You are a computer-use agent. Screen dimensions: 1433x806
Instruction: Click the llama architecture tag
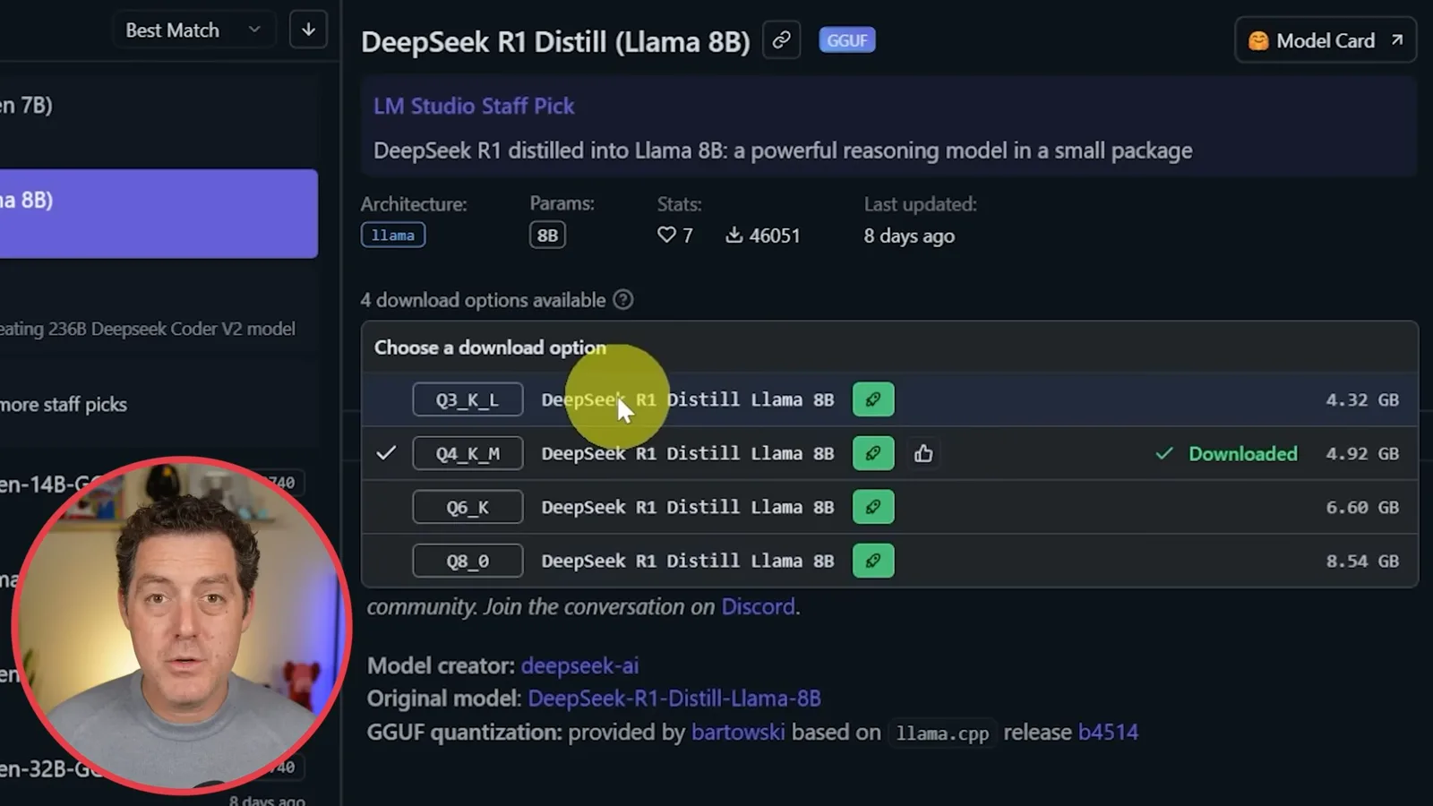click(x=393, y=235)
